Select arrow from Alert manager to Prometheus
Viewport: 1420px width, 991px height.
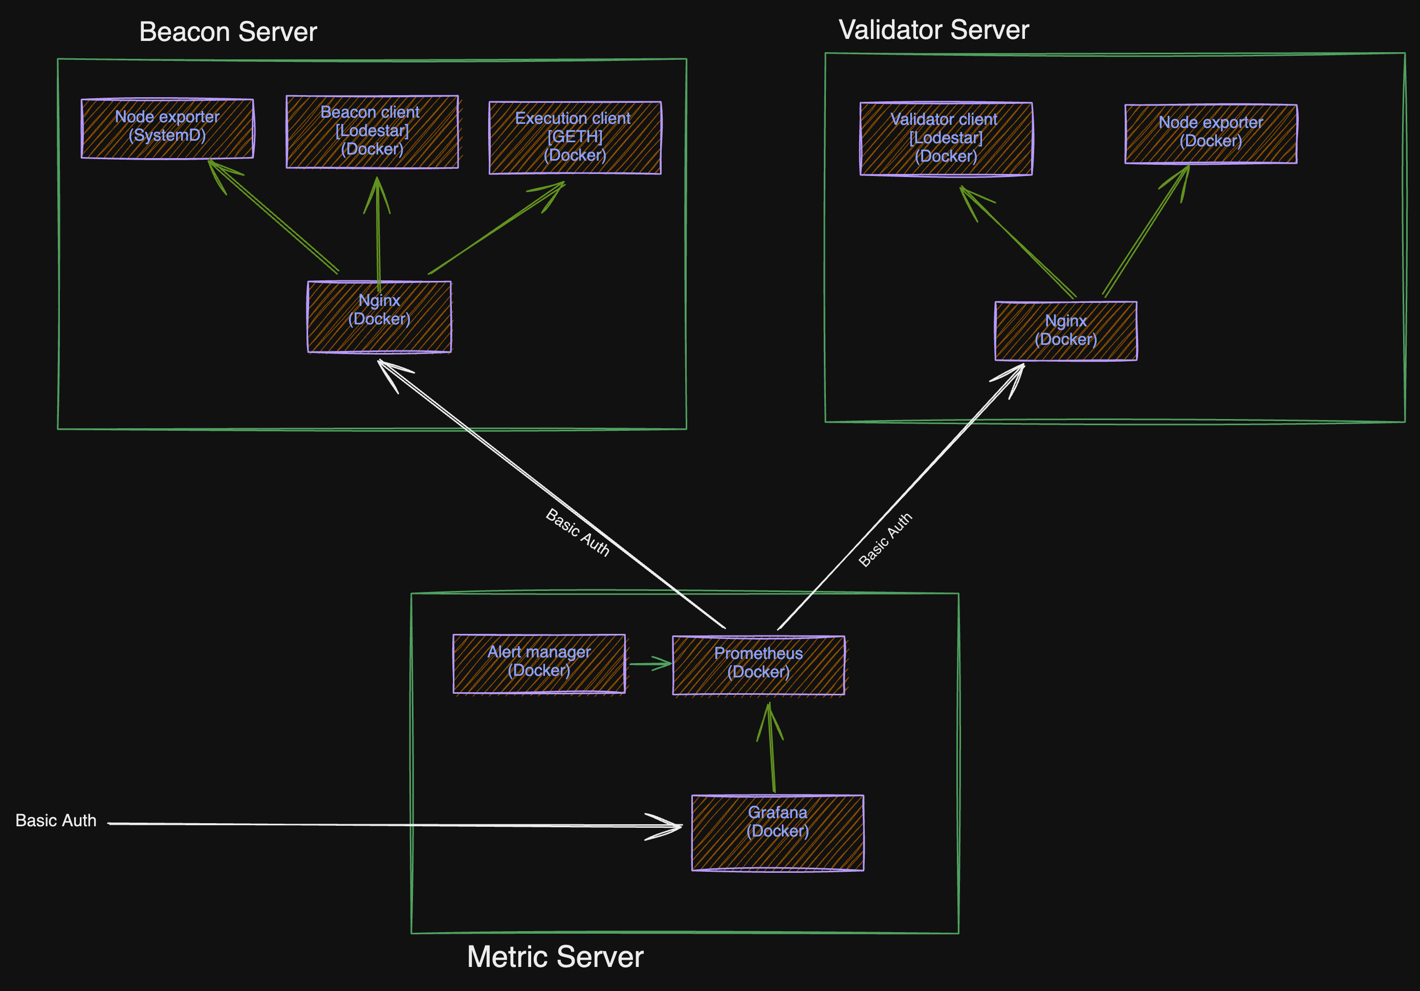(x=649, y=664)
